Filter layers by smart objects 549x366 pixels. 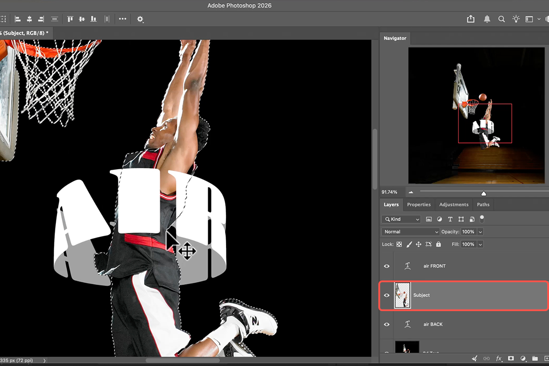[472, 219]
